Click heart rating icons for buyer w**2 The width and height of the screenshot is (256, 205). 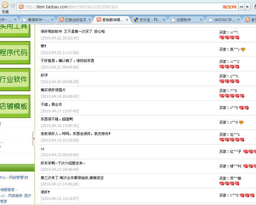click(230, 67)
